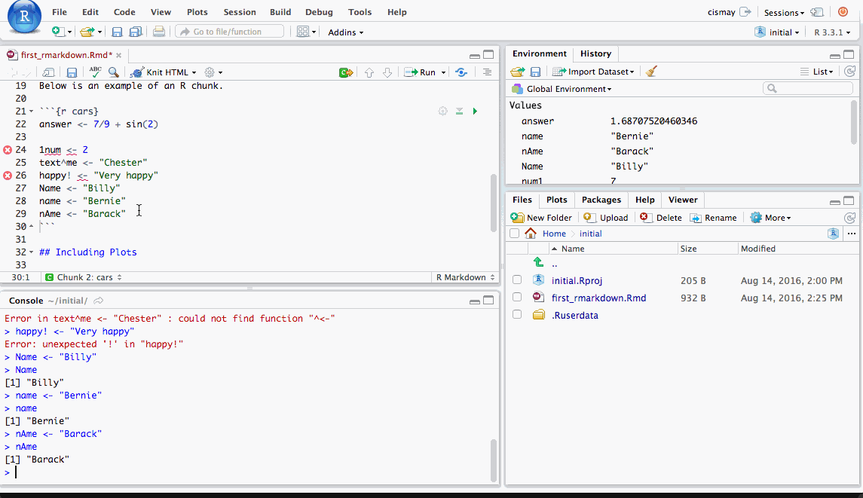Click the Upload button
This screenshot has width=863, height=498.
(606, 218)
